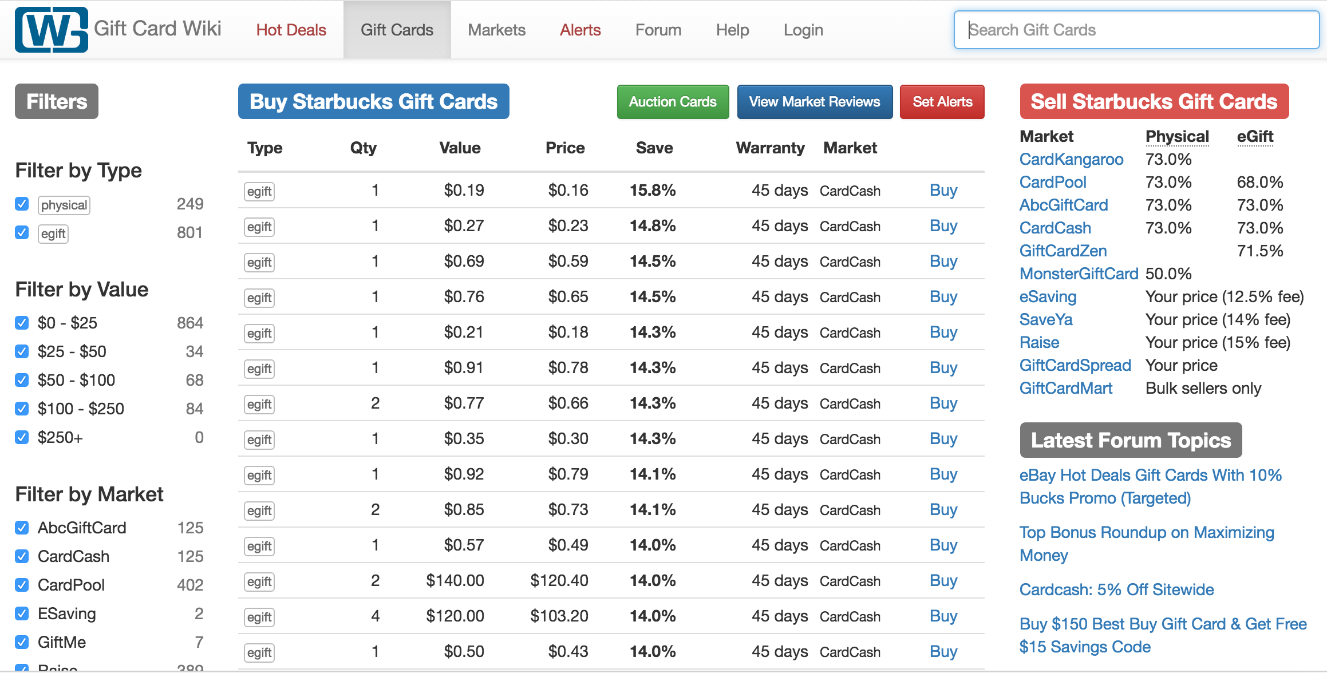
Task: Open eBay Hot Deals Gift Cards forum topic
Action: [x=1150, y=486]
